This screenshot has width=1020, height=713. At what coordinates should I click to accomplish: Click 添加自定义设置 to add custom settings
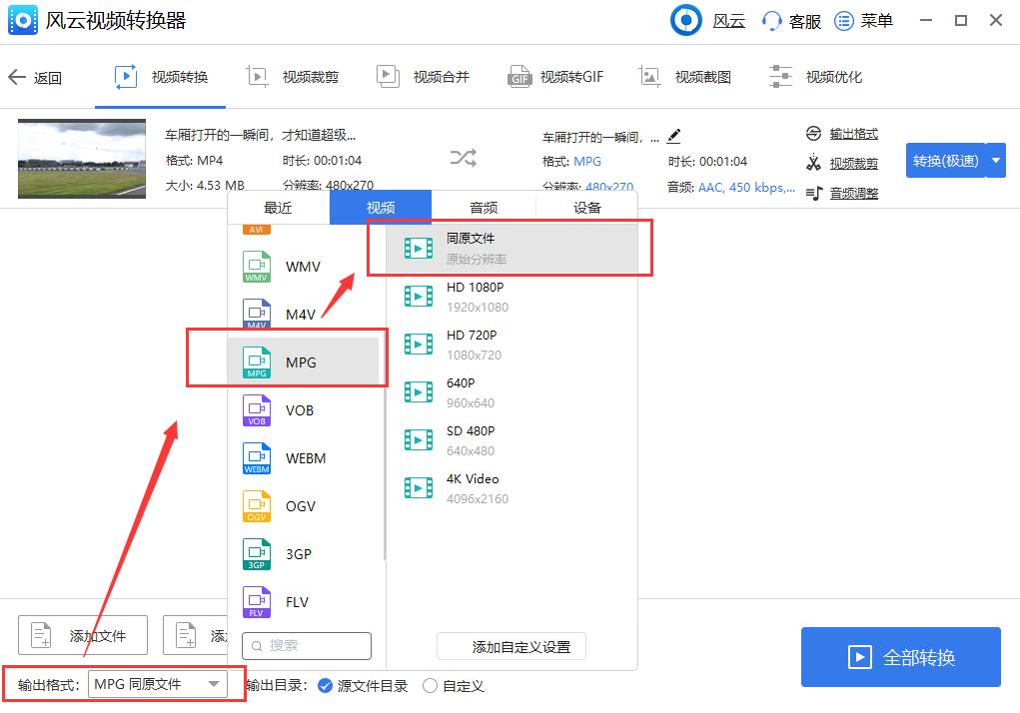[510, 645]
